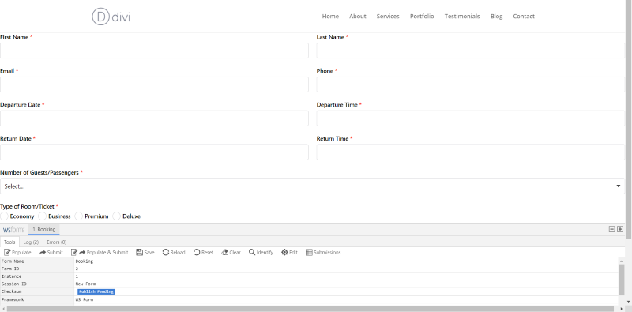Click the 'WS Form' framework value
The image size is (632, 312).
85,300
